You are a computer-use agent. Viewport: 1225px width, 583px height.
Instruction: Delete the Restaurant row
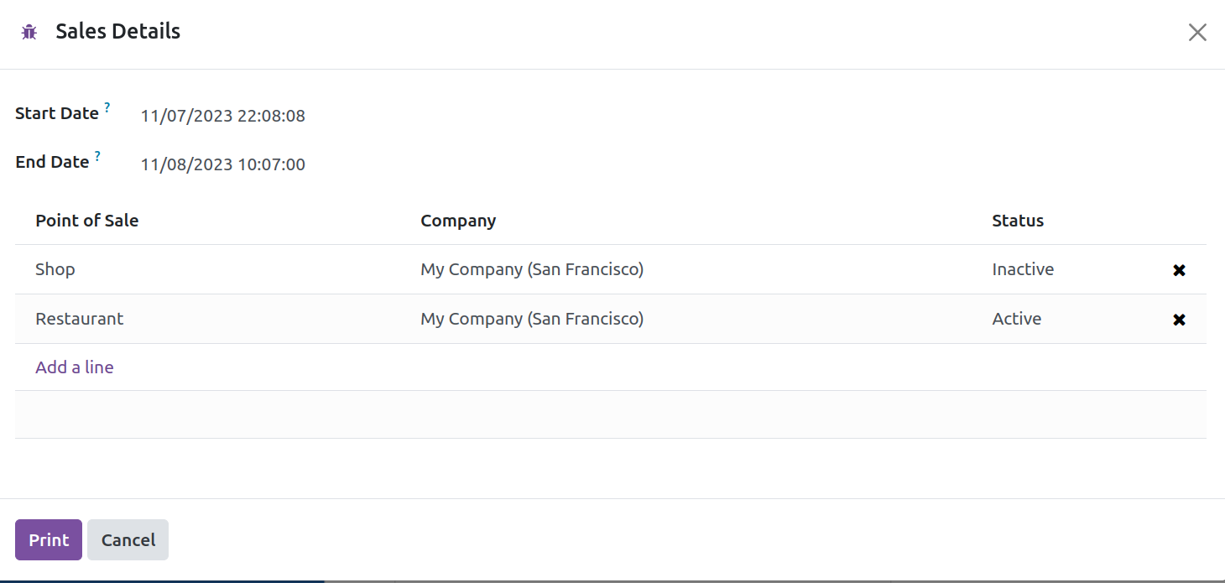[x=1179, y=320]
